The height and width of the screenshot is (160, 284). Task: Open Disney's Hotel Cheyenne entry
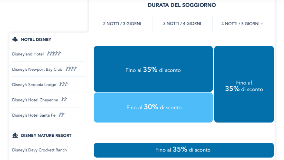click(x=35, y=100)
